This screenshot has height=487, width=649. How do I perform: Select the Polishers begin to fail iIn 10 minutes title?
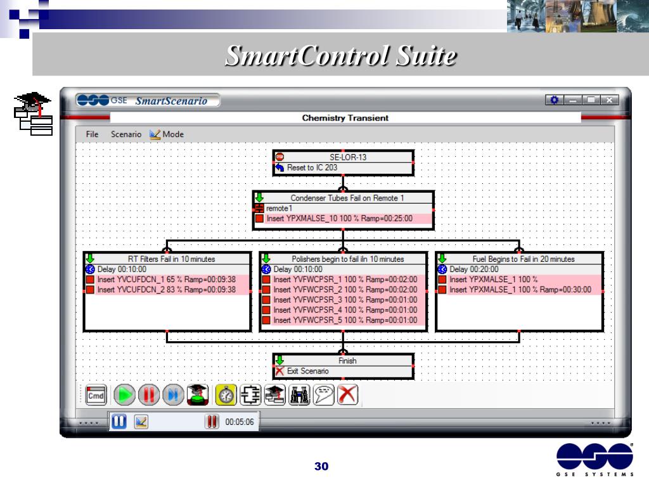348,259
